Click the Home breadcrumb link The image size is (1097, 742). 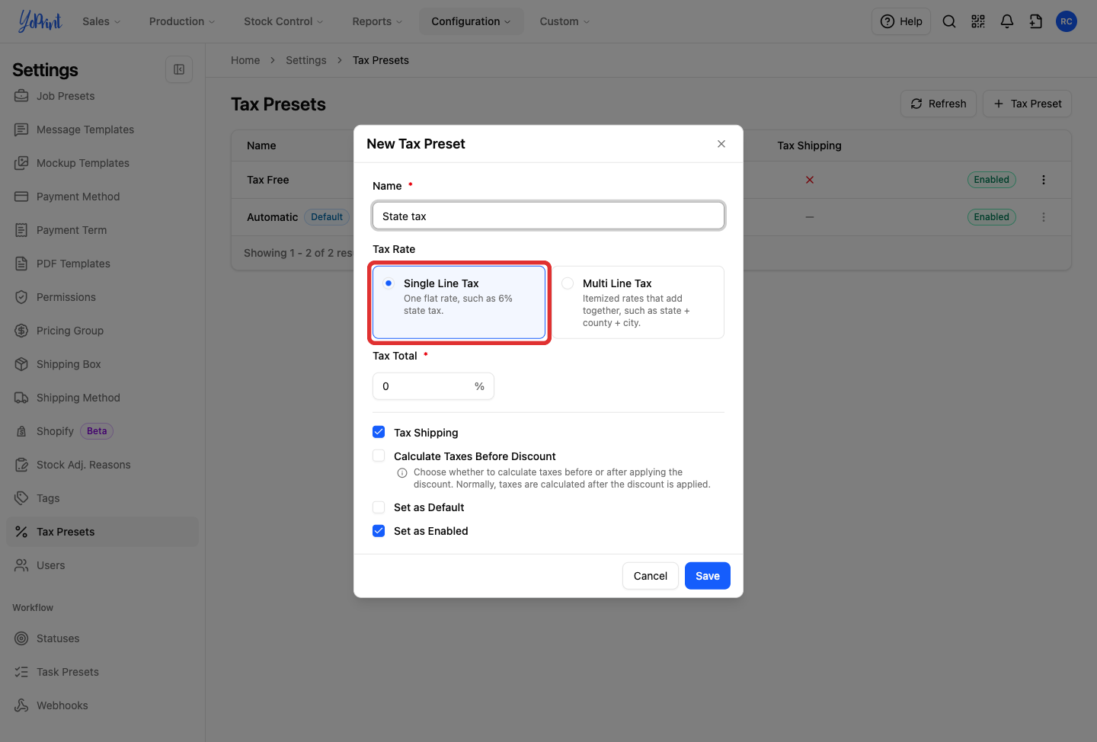click(x=245, y=60)
